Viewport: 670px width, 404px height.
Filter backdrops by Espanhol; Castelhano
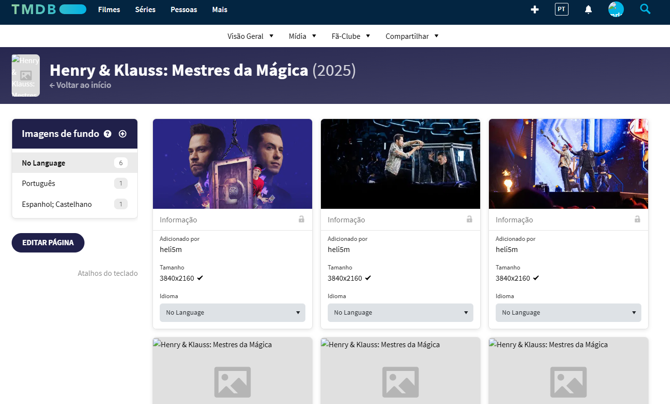75,204
